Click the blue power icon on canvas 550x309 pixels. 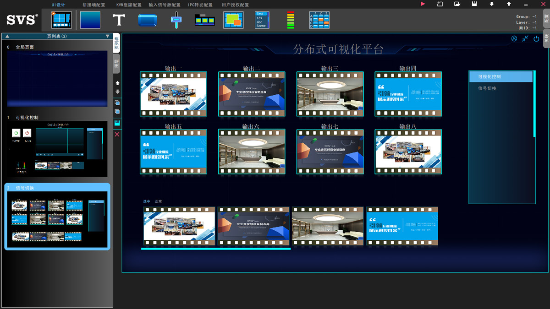537,39
